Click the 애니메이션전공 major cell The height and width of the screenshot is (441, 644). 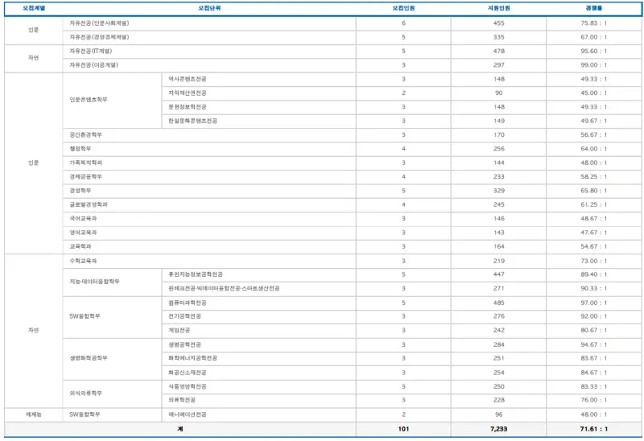pos(258,414)
